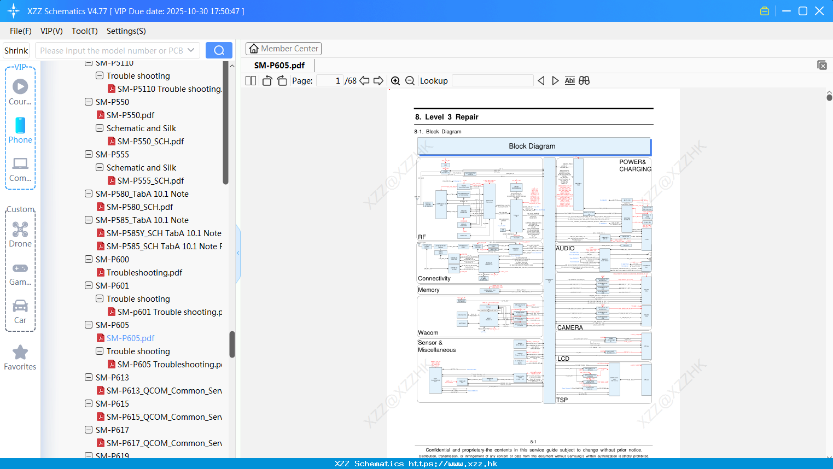Collapse Trouble shooting under SM-P605

tap(100, 351)
